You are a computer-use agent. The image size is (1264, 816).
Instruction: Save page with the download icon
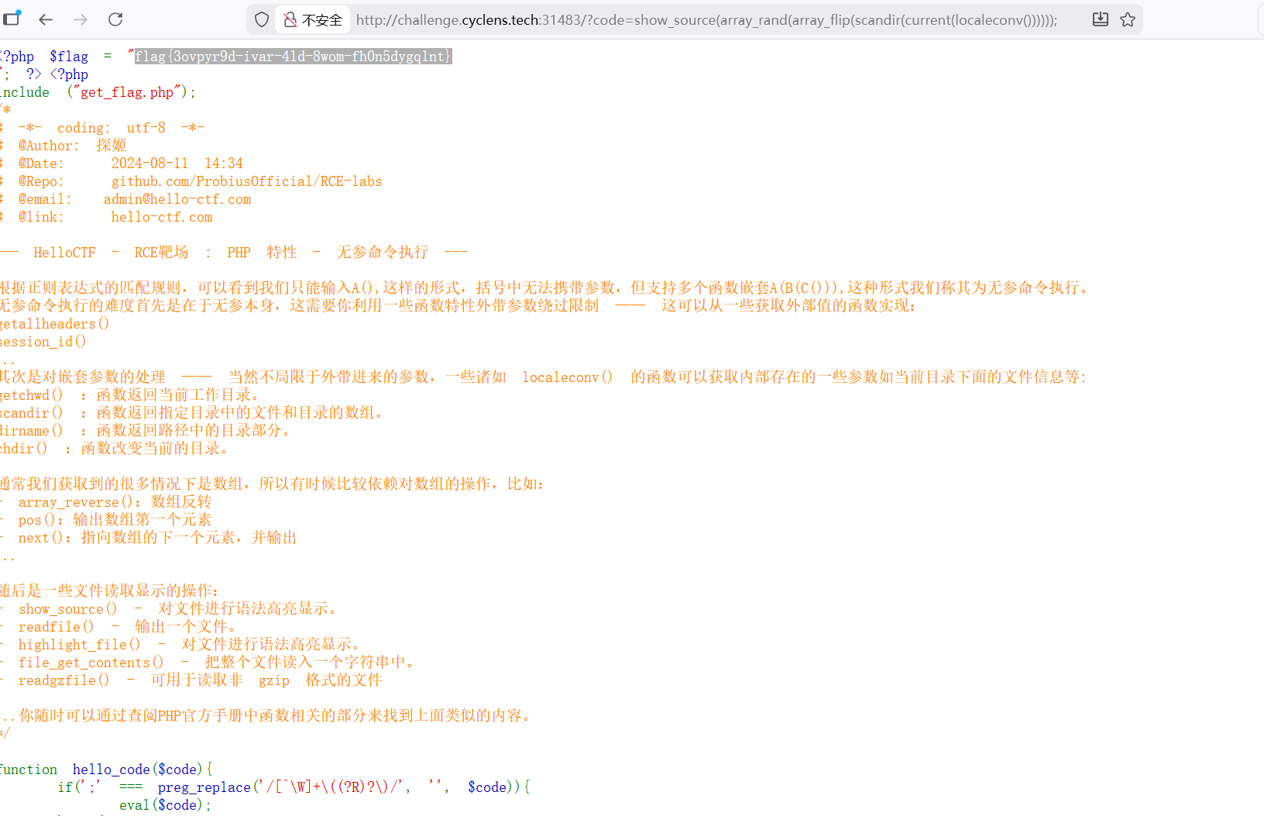[1100, 19]
